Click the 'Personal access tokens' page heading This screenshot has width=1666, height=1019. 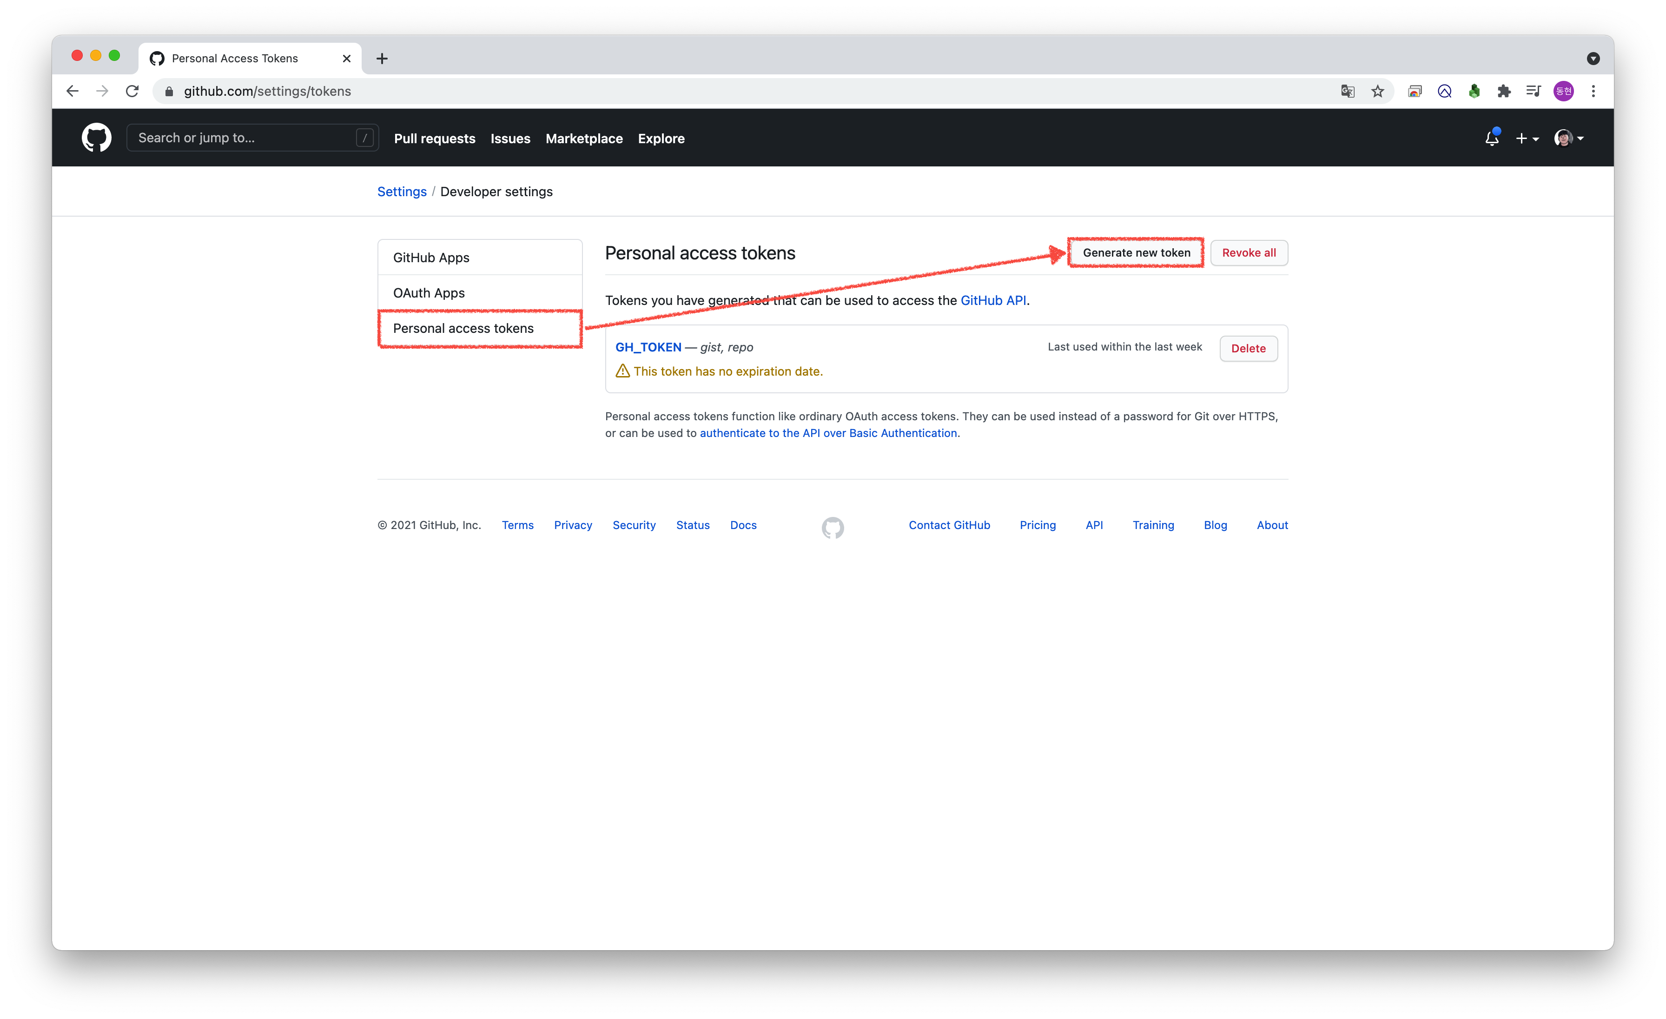[700, 253]
